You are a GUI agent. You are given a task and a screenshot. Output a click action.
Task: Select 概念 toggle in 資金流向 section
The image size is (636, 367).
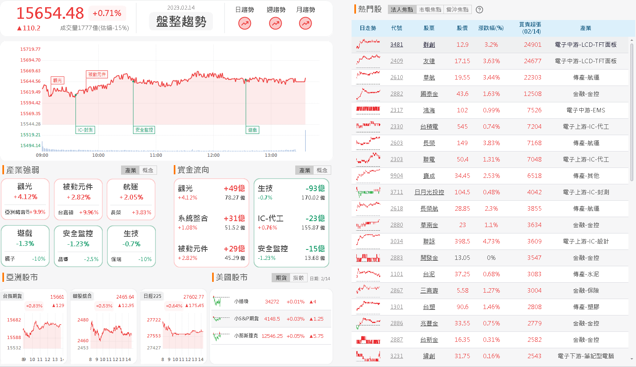coord(322,170)
